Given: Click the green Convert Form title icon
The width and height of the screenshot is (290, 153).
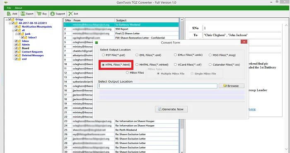Looking at the screenshot, I should pos(97,43).
